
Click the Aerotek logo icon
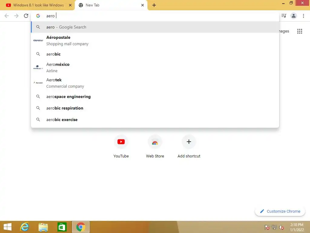tap(38, 83)
